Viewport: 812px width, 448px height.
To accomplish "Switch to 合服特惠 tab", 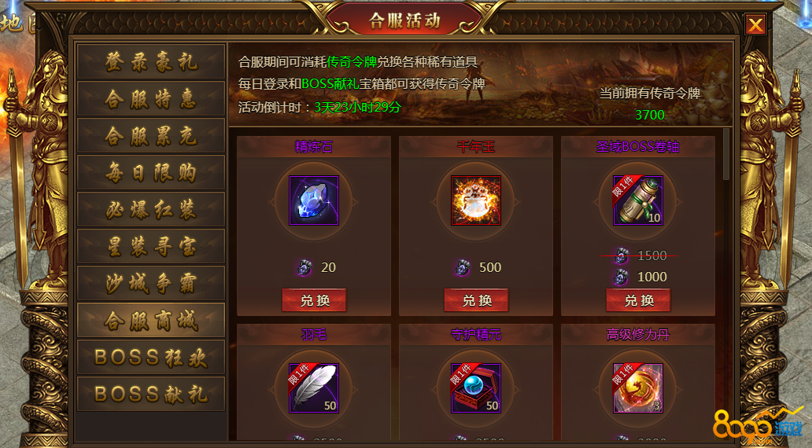I will 151,98.
